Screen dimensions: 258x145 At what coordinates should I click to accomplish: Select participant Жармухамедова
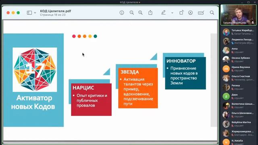(x=239, y=133)
